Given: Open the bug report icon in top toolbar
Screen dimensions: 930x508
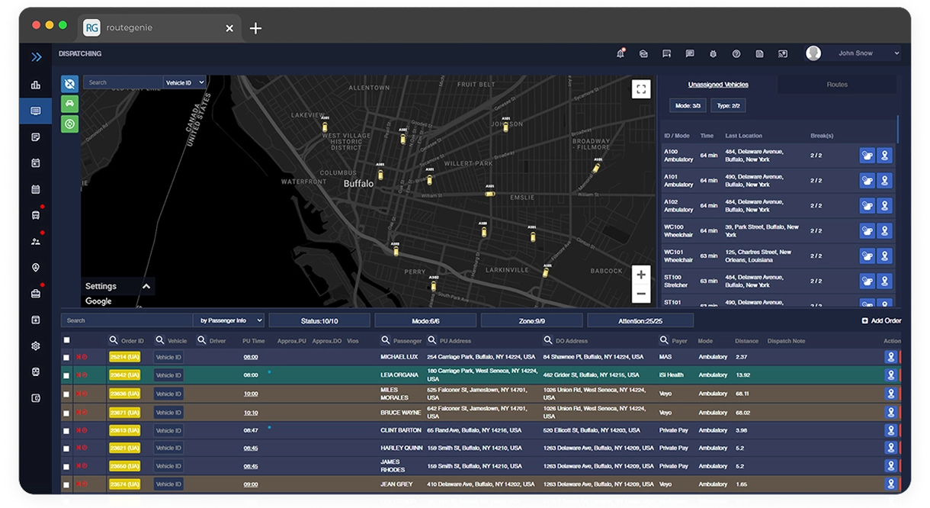Looking at the screenshot, I should pos(712,53).
